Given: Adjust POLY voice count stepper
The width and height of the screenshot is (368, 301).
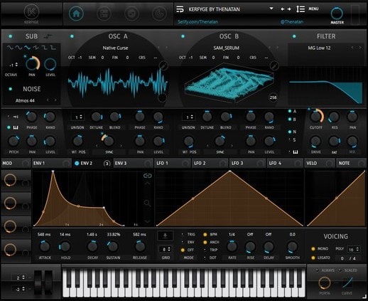Looking at the screenshot, I should (357, 249).
